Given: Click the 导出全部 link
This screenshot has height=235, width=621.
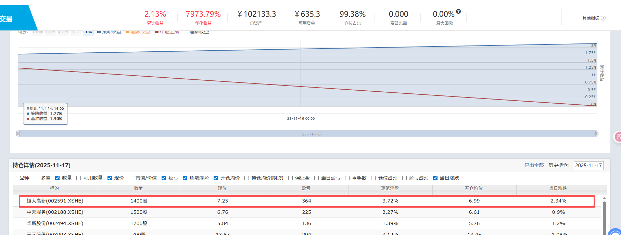Looking at the screenshot, I should [x=534, y=165].
